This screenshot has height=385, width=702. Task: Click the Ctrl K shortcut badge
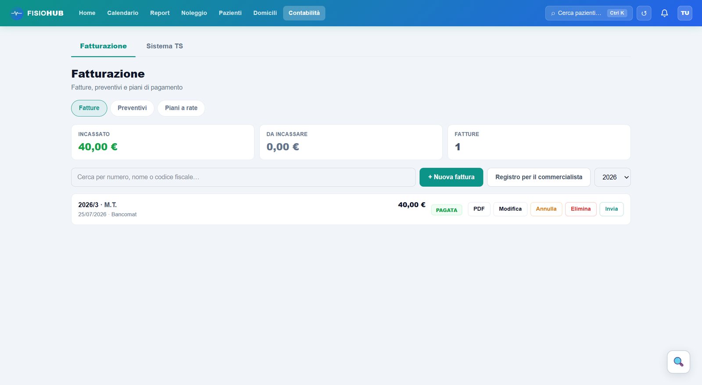617,13
